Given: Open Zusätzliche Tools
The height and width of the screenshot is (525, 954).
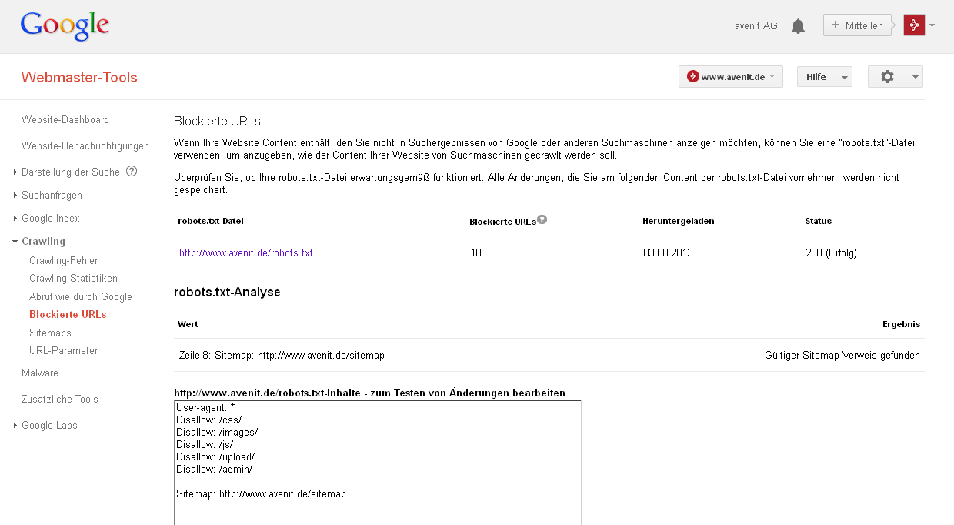Looking at the screenshot, I should coord(60,400).
